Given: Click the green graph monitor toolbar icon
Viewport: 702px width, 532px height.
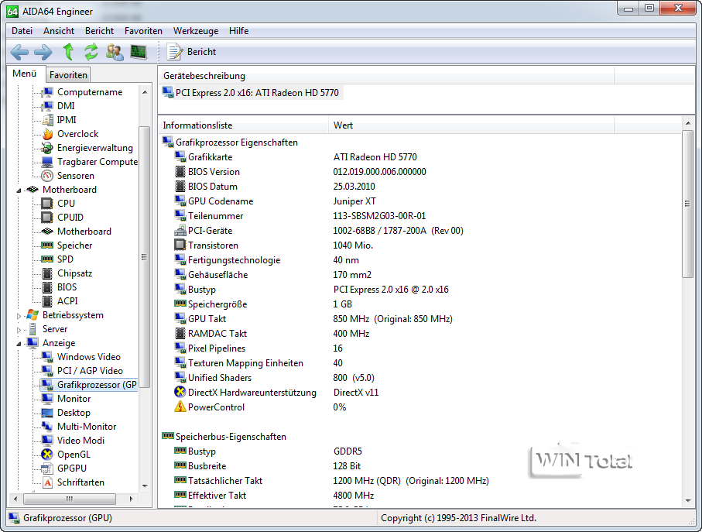Looking at the screenshot, I should coord(139,52).
